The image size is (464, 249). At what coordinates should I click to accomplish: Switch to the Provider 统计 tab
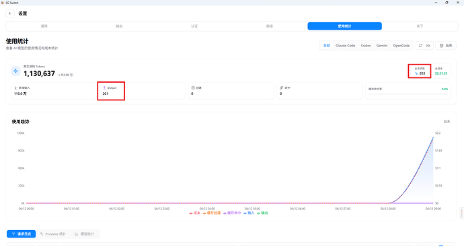[x=52, y=234]
